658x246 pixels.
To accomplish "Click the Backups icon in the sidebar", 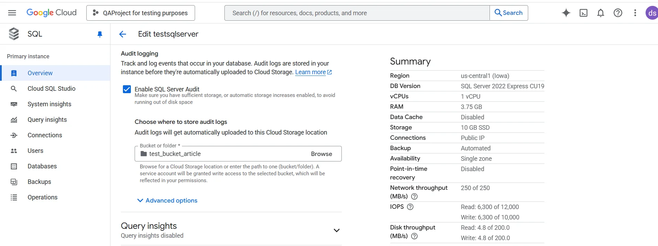I will coord(14,182).
